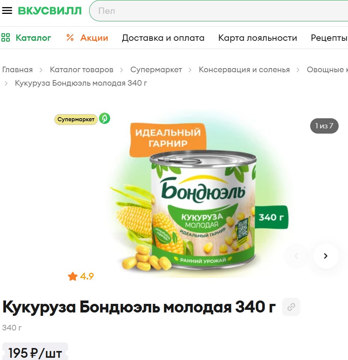This screenshot has width=348, height=360.
Task: Click the ВкусВилл logo
Action: tap(50, 11)
